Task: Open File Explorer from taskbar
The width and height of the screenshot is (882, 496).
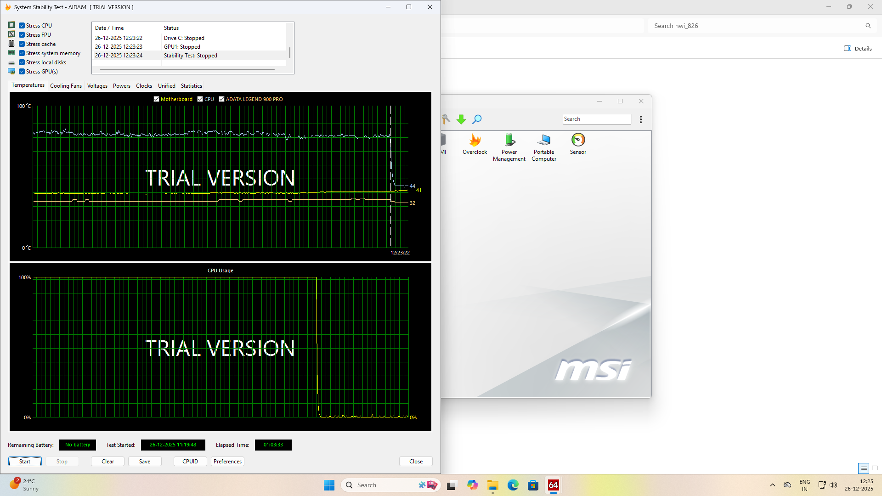Action: 493,485
